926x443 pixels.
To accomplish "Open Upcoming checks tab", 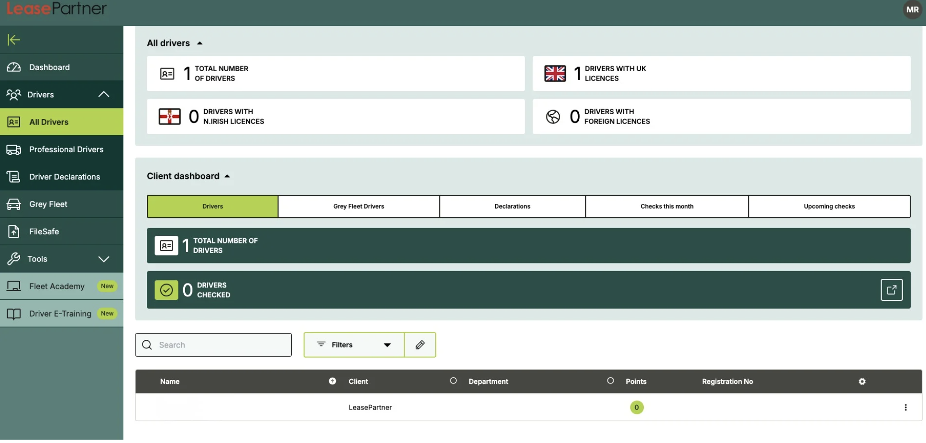I will [x=829, y=206].
